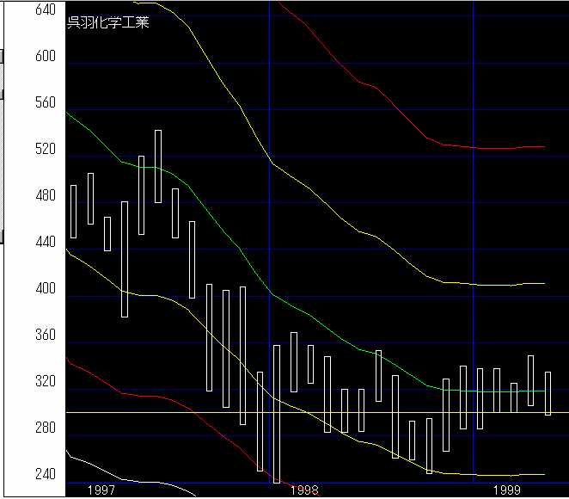Select the 480 price axis label
This screenshot has height=499, width=569.
pyautogui.click(x=45, y=195)
